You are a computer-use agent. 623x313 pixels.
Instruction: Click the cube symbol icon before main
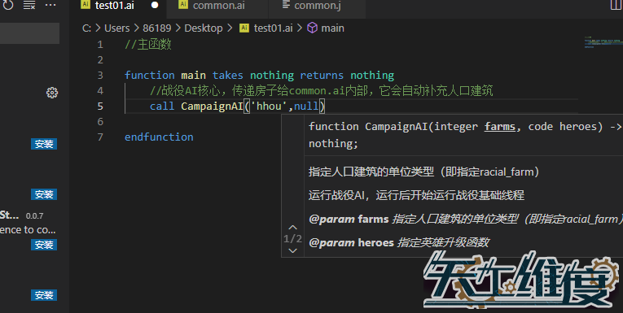tap(312, 28)
